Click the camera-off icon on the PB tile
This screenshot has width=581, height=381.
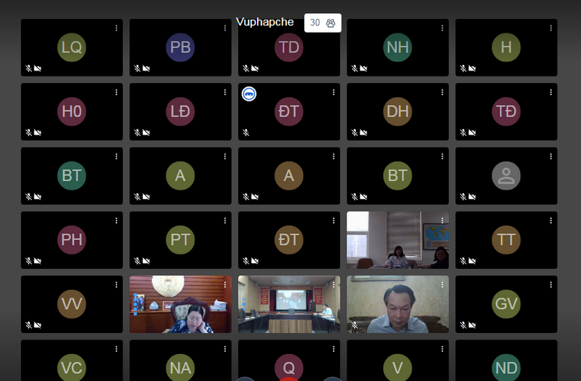tap(147, 68)
